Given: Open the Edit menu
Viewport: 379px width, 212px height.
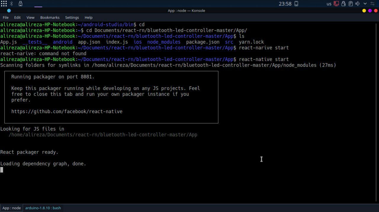Looking at the screenshot, I should (17, 17).
